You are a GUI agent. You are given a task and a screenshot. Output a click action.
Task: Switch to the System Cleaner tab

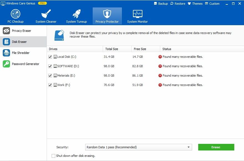46,16
